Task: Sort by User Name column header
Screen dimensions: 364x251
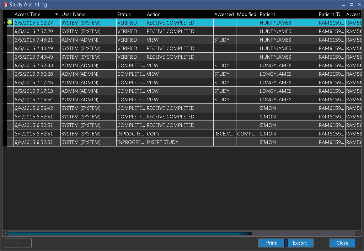Action: [x=74, y=15]
